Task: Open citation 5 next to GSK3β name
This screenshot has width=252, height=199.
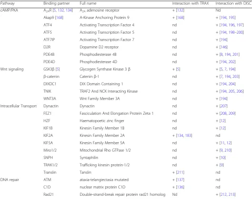Action: [58, 69]
